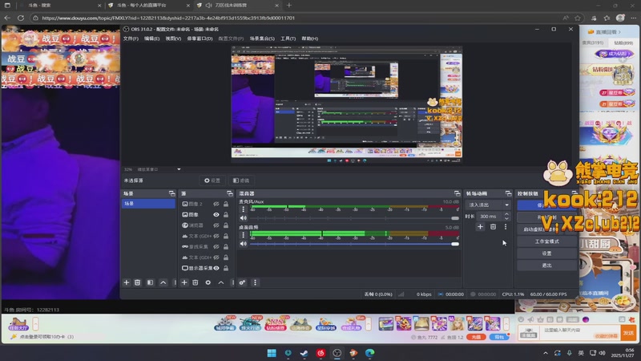The width and height of the screenshot is (641, 361).
Task: Open audio mixer advanced properties gear icon
Action: pyautogui.click(x=243, y=282)
